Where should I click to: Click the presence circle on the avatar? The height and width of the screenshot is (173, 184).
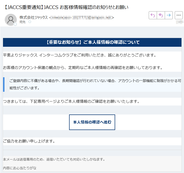[x=15, y=24]
